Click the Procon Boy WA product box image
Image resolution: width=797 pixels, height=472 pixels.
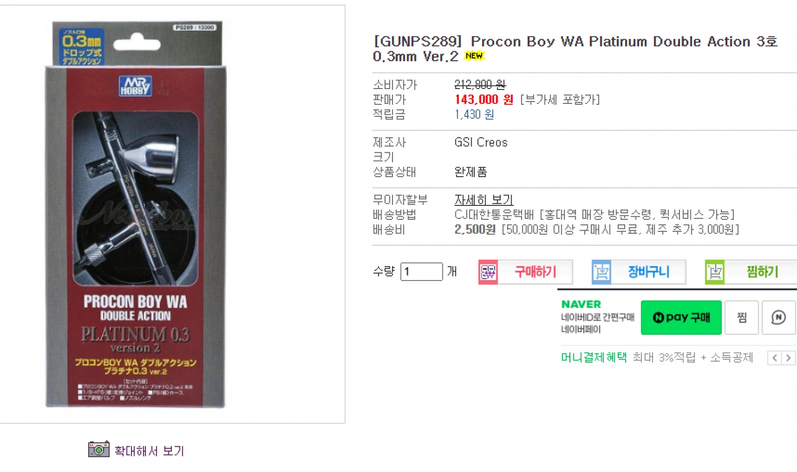coord(135,214)
